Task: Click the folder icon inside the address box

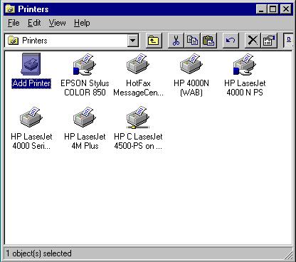Action: pos(13,41)
